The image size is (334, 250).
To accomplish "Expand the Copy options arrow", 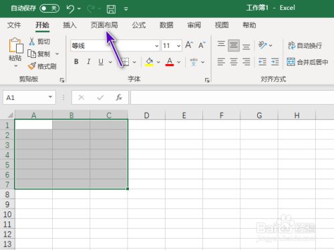I will (x=57, y=54).
